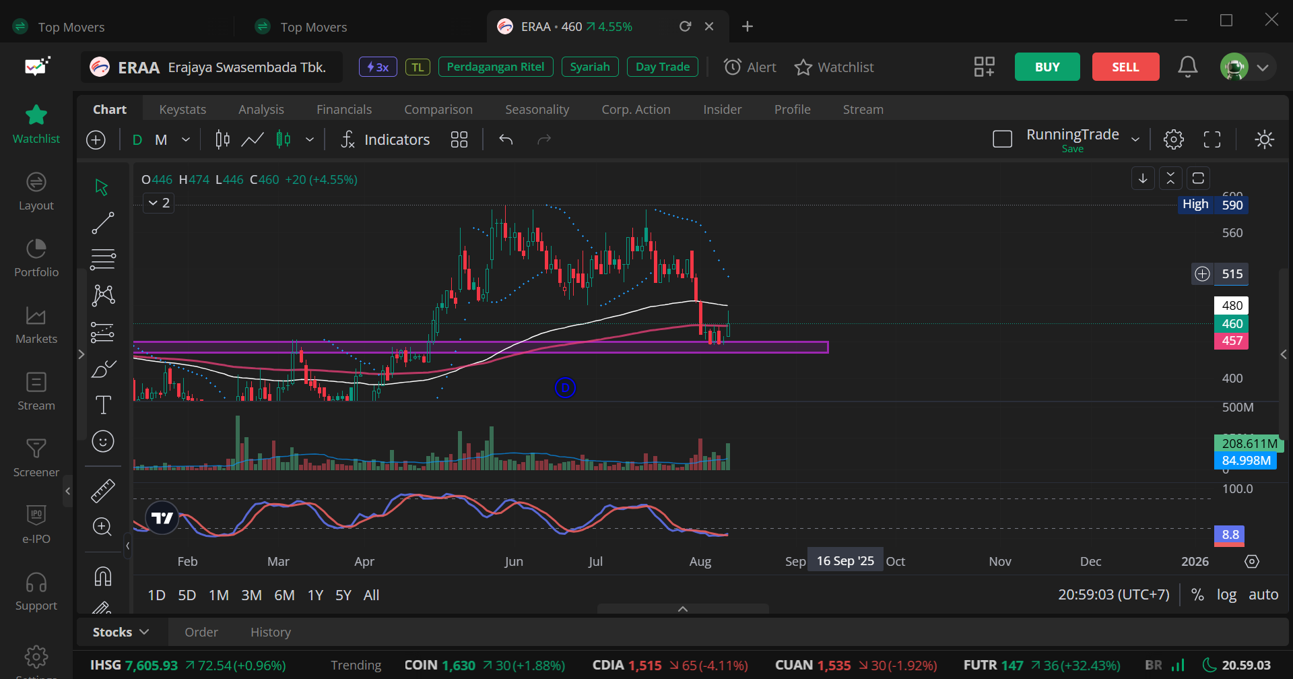Image resolution: width=1293 pixels, height=679 pixels.
Task: Select the pattern drawing tool
Action: [103, 295]
